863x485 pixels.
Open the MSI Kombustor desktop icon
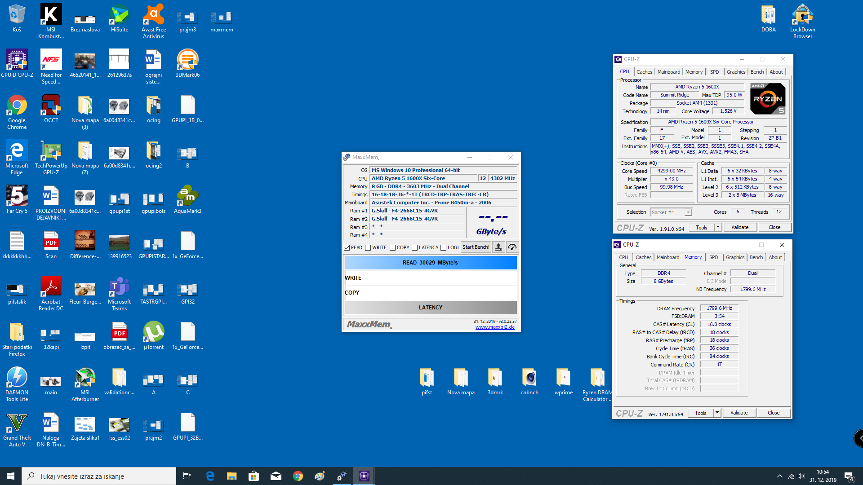coord(51,21)
